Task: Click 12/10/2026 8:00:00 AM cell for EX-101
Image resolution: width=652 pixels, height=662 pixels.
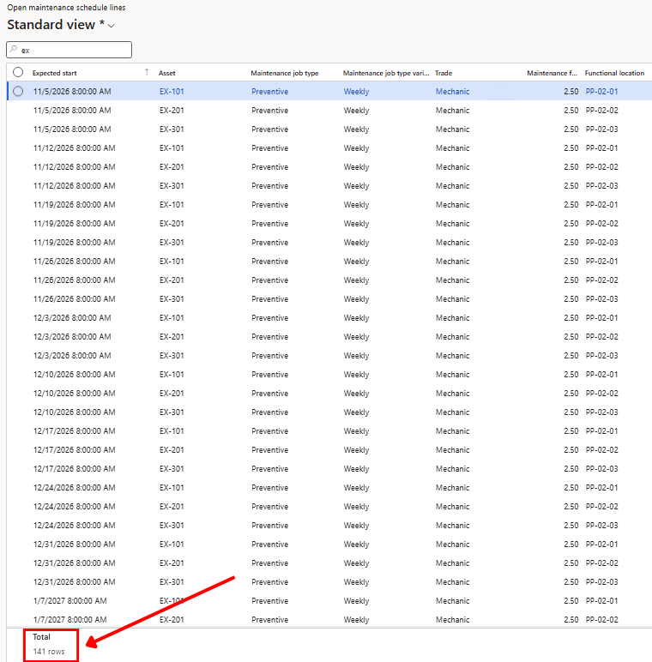Action: (x=75, y=375)
